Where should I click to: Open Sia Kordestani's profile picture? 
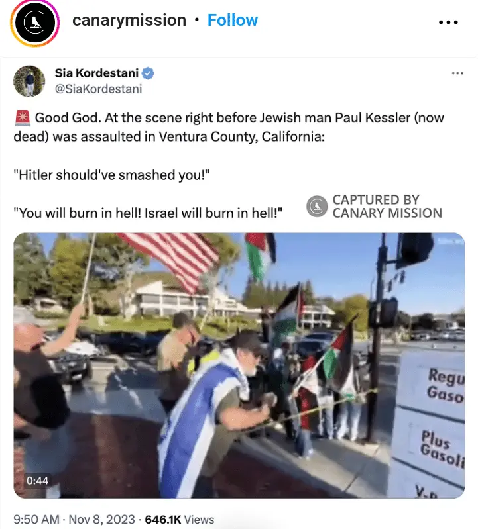29,81
